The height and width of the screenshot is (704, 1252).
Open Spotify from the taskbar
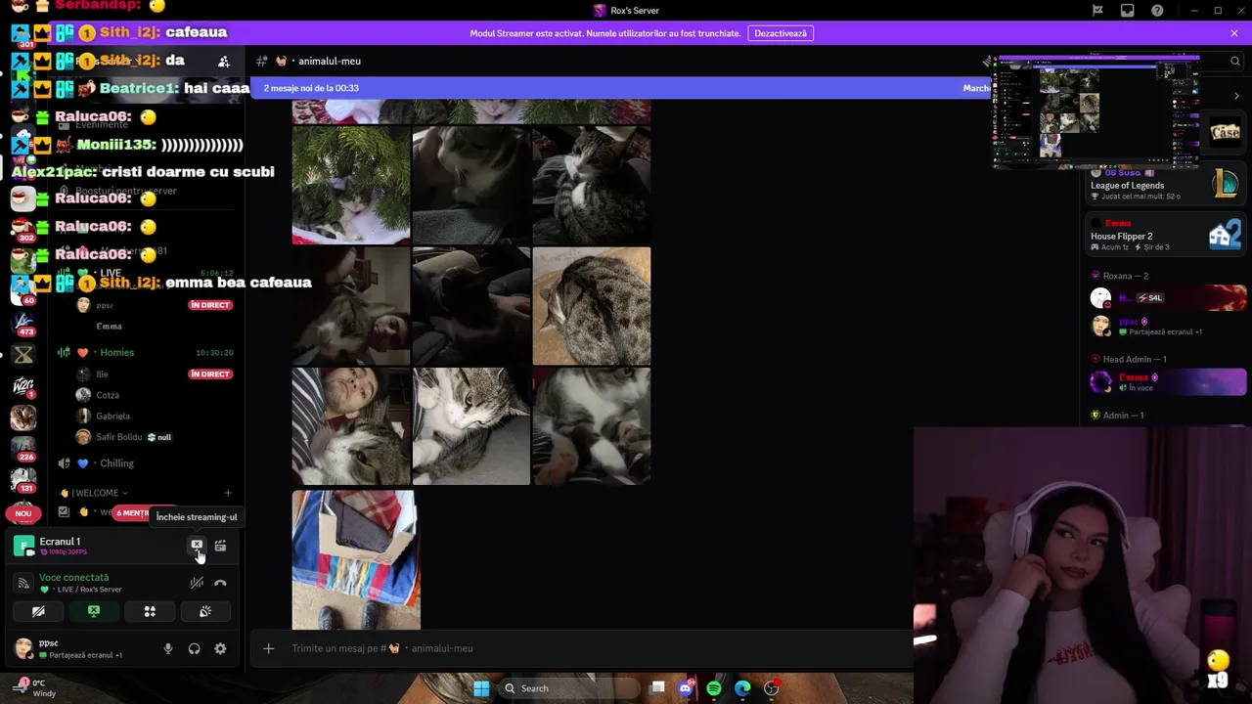coord(714,688)
